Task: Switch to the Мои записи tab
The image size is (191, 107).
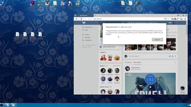Action: point(137,62)
